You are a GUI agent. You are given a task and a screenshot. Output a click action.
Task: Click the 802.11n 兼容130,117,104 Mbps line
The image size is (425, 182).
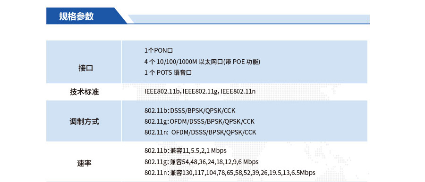point(230,173)
